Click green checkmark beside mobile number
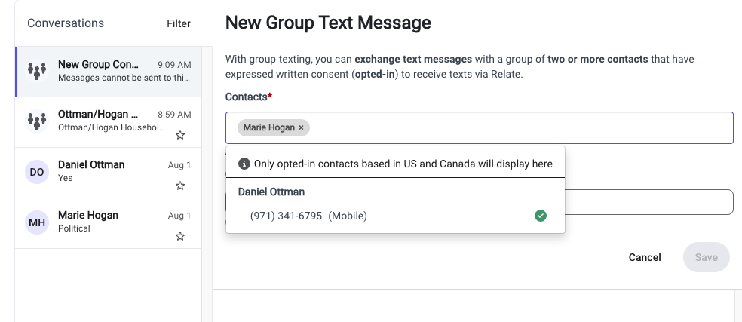Screen dimensions: 742x322 tap(541, 216)
